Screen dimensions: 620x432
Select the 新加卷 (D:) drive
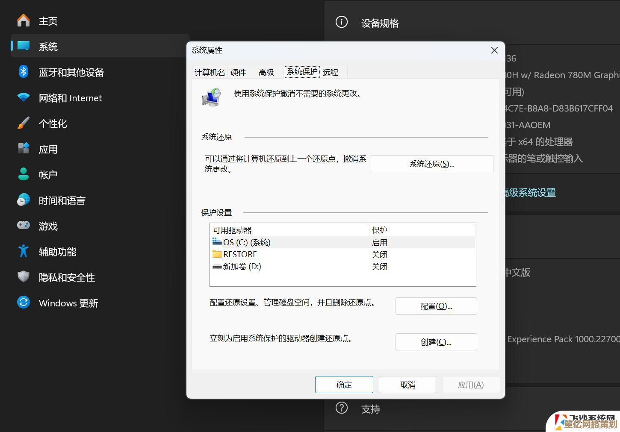tap(242, 267)
